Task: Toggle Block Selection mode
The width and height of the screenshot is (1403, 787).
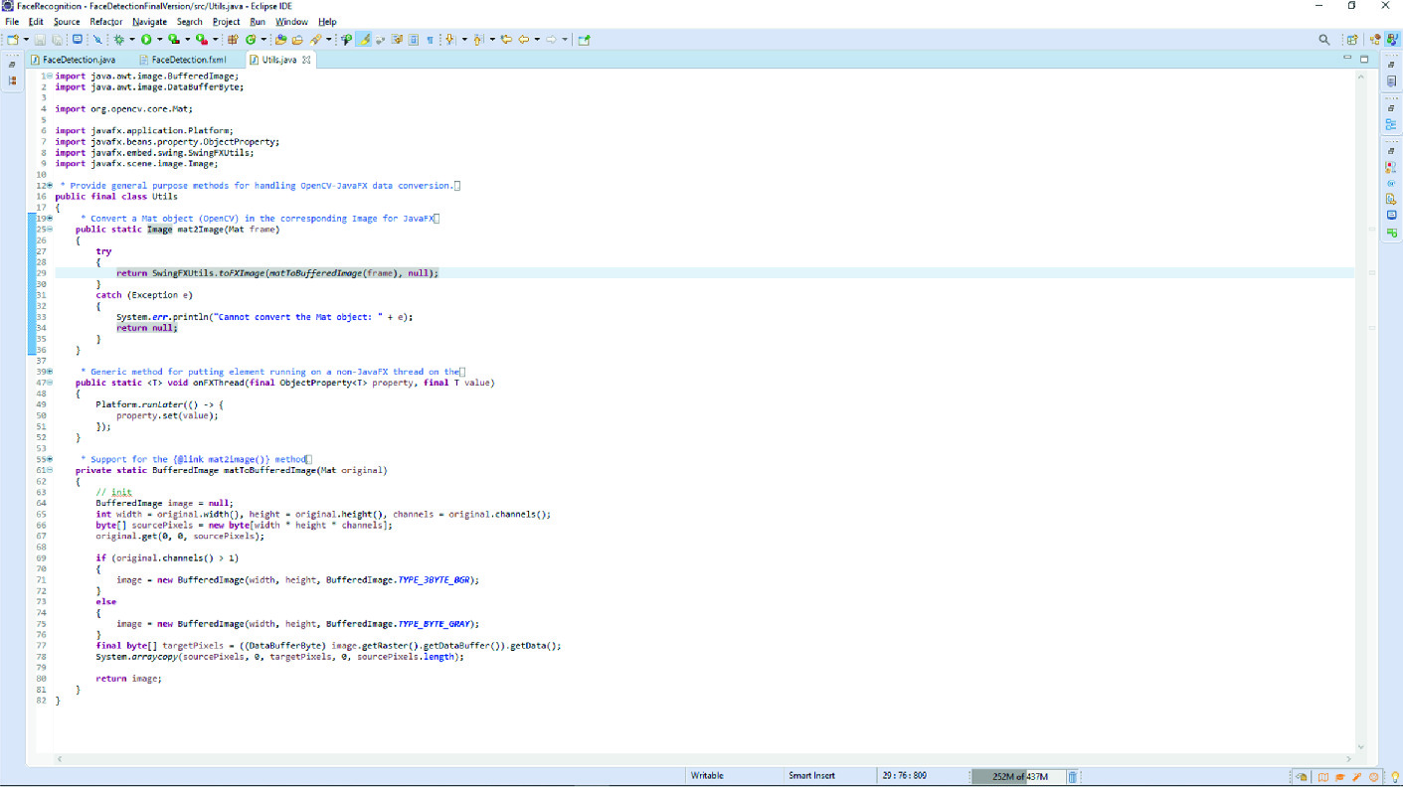Action: click(x=413, y=40)
